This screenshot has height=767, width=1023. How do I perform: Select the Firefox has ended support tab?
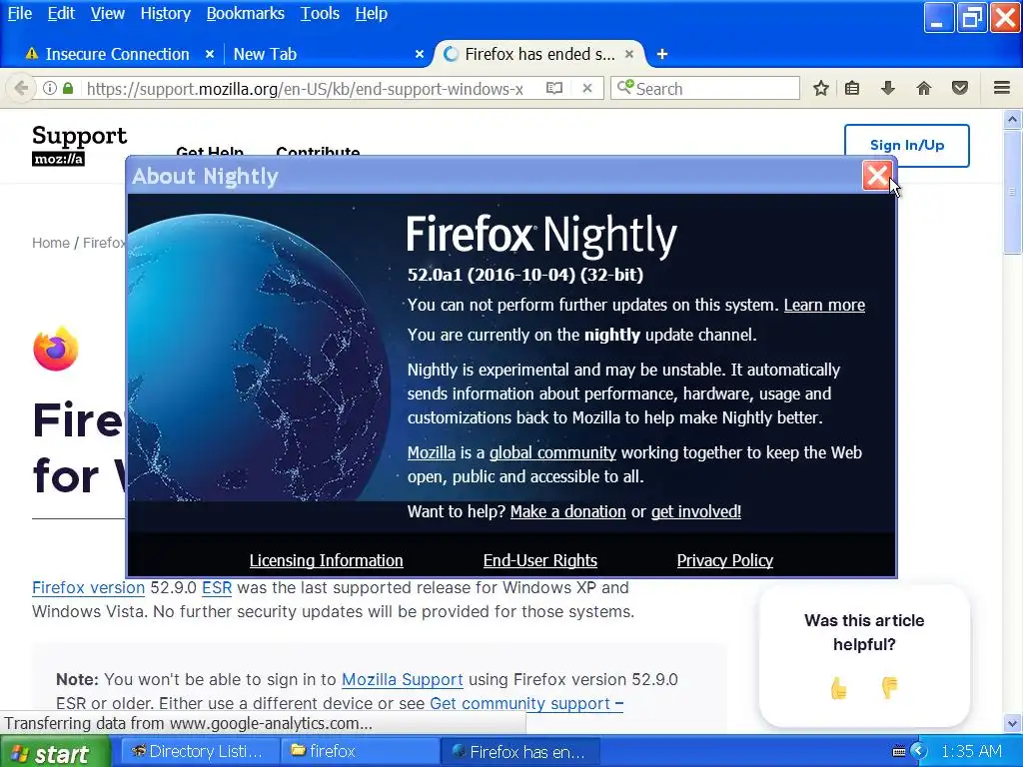point(538,54)
